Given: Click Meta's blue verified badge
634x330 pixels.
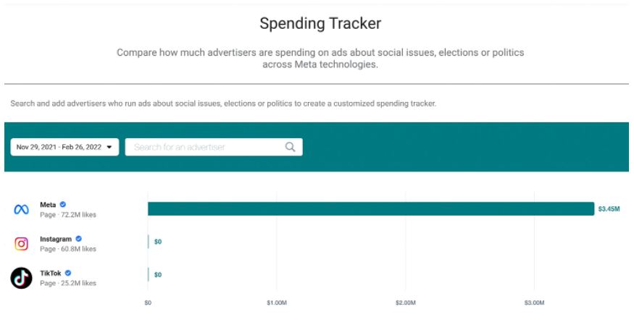Looking at the screenshot, I should [63, 205].
